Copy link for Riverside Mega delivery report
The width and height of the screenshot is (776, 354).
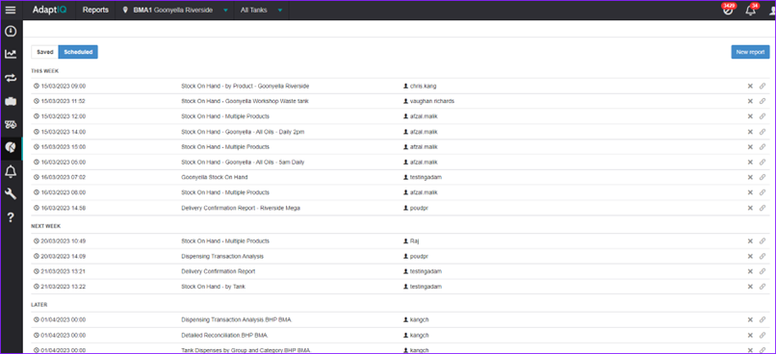click(763, 208)
